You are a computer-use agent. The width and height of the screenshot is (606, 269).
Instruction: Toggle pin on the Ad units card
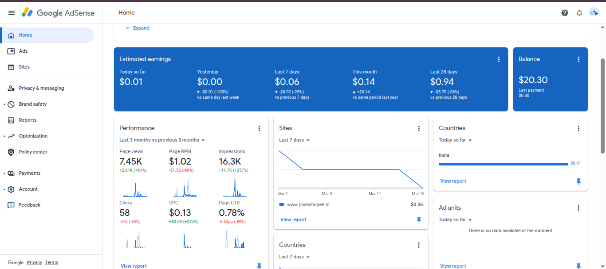point(578,266)
